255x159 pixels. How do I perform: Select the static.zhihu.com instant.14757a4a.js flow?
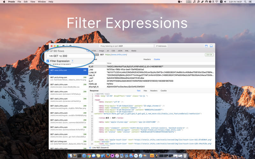point(69,93)
